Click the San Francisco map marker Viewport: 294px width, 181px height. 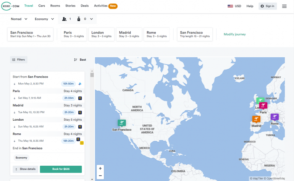[x=122, y=123]
